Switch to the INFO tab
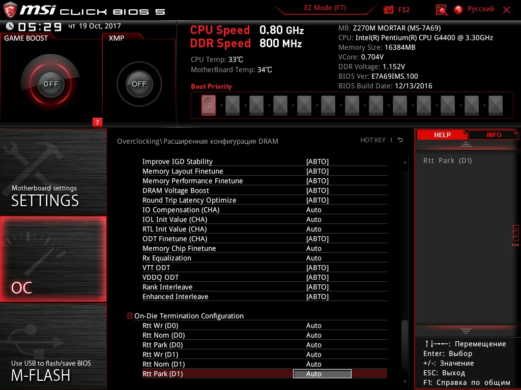Image resolution: width=521 pixels, height=390 pixels. click(494, 135)
